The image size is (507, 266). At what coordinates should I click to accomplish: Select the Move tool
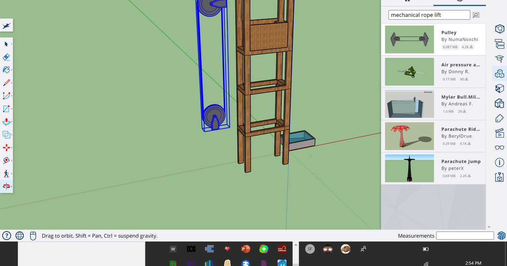pos(6,148)
